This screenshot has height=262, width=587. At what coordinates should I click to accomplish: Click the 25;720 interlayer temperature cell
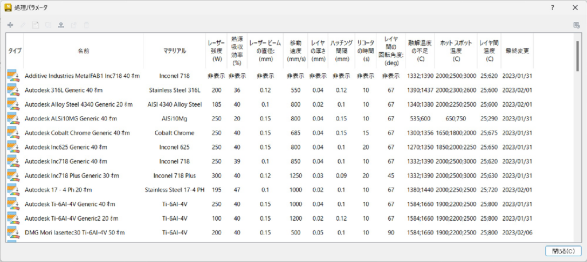[x=489, y=190]
